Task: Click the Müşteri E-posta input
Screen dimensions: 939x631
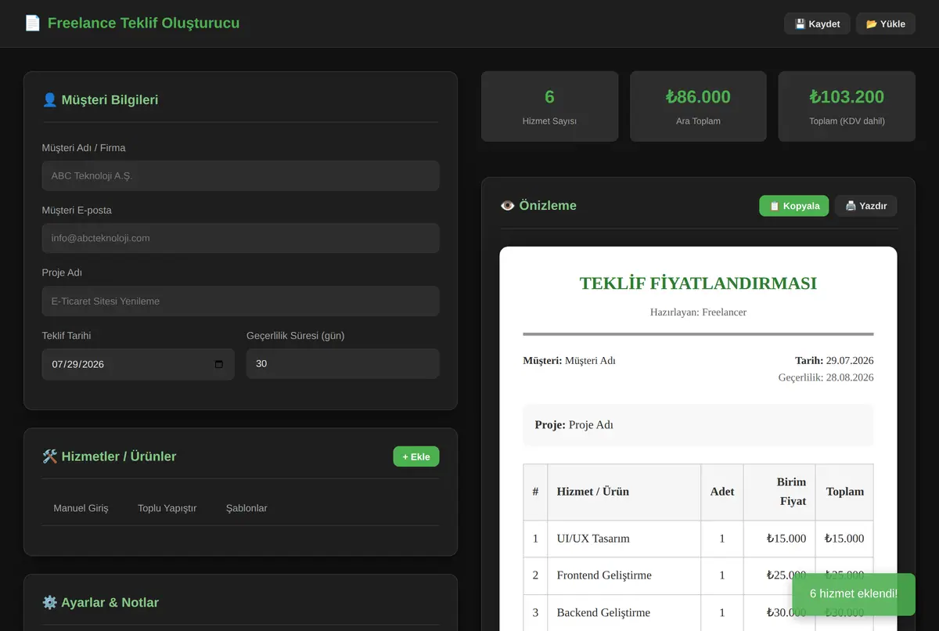Action: (240, 238)
